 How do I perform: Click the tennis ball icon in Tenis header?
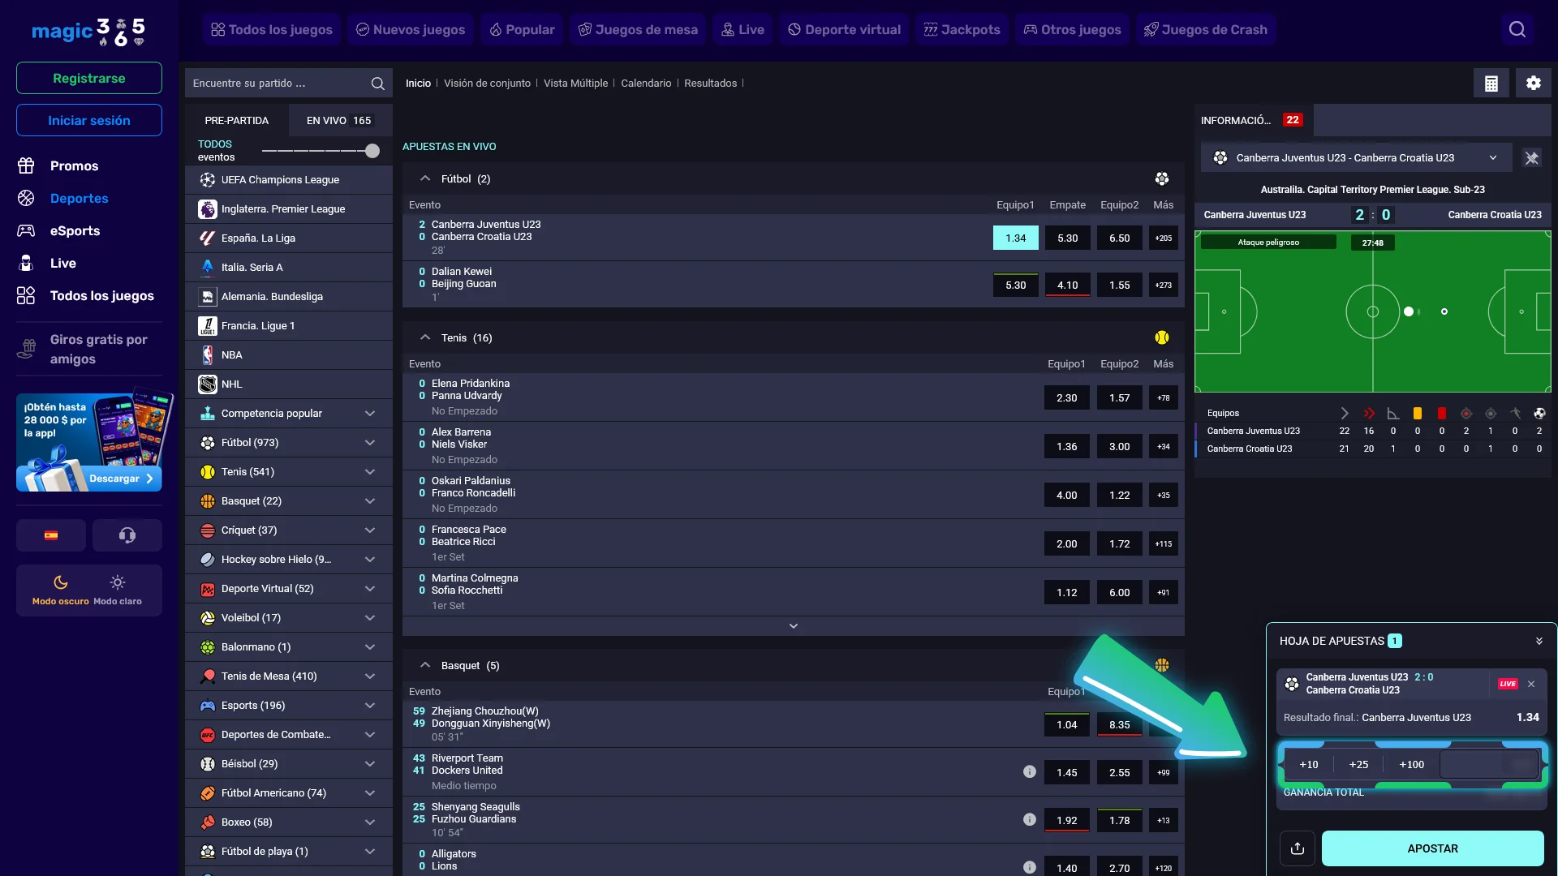coord(1162,337)
